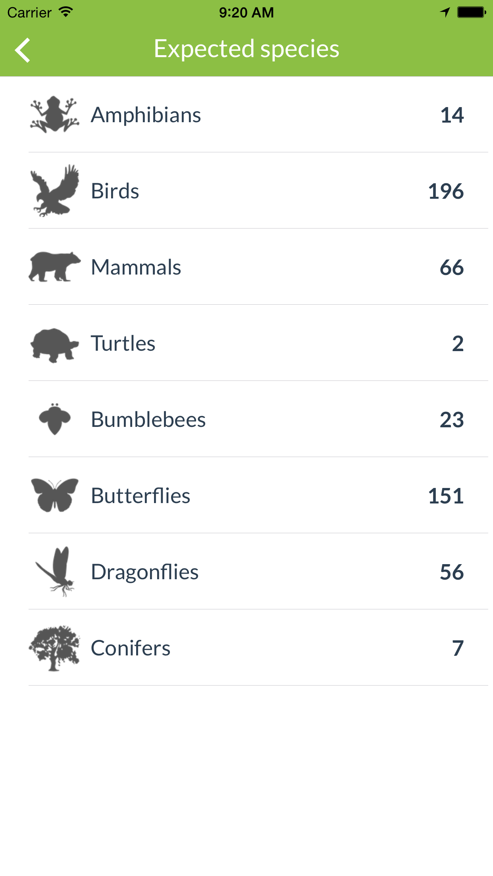Click the bumblebee icon

[x=54, y=419]
